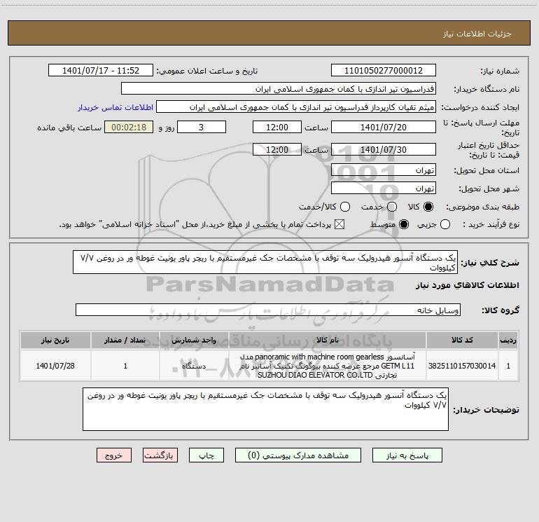Click the request creator name field
This screenshot has width=539, height=522.
tap(296, 107)
